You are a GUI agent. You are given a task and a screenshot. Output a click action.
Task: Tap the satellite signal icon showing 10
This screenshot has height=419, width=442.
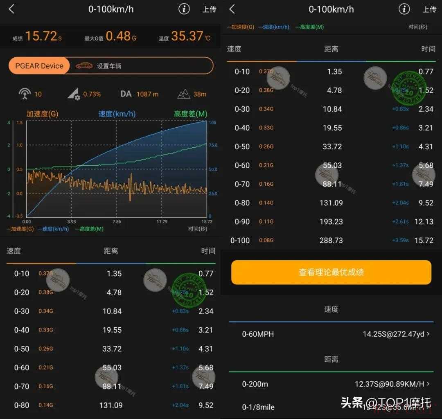(25, 94)
